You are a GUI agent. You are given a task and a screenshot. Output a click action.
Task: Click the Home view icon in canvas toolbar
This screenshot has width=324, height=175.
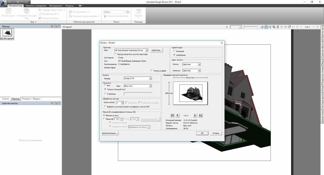pyautogui.click(x=262, y=27)
